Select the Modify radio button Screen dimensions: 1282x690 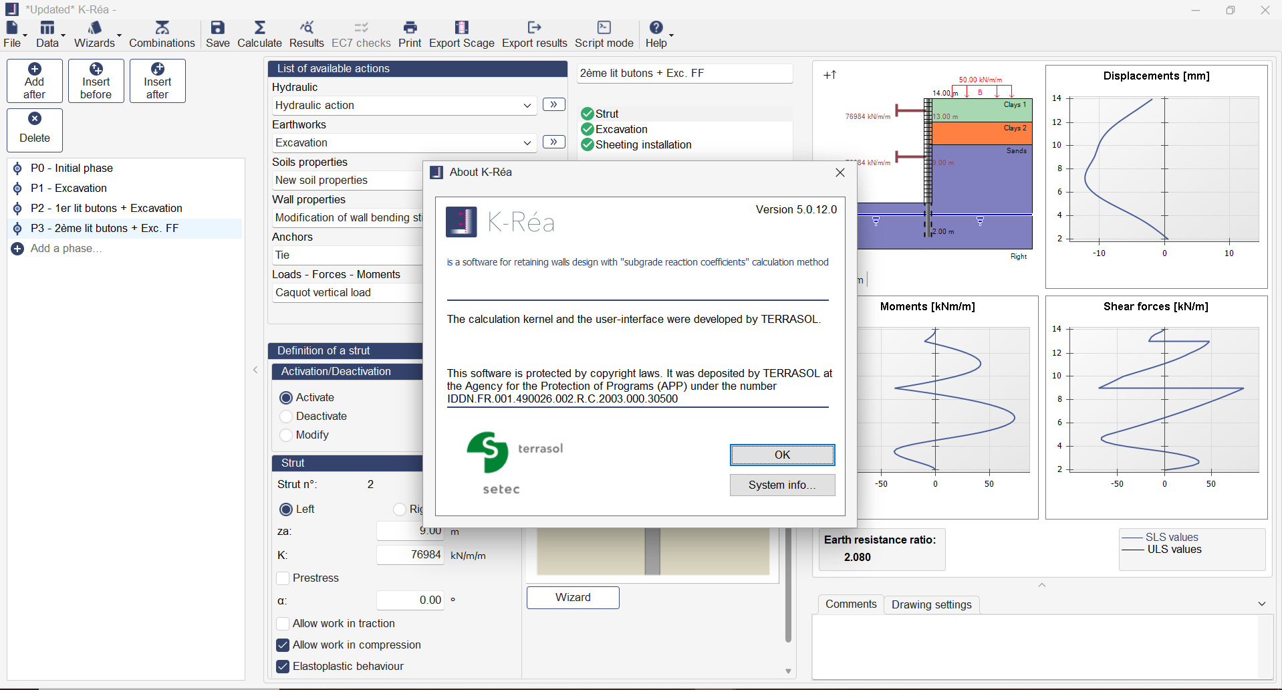point(286,435)
